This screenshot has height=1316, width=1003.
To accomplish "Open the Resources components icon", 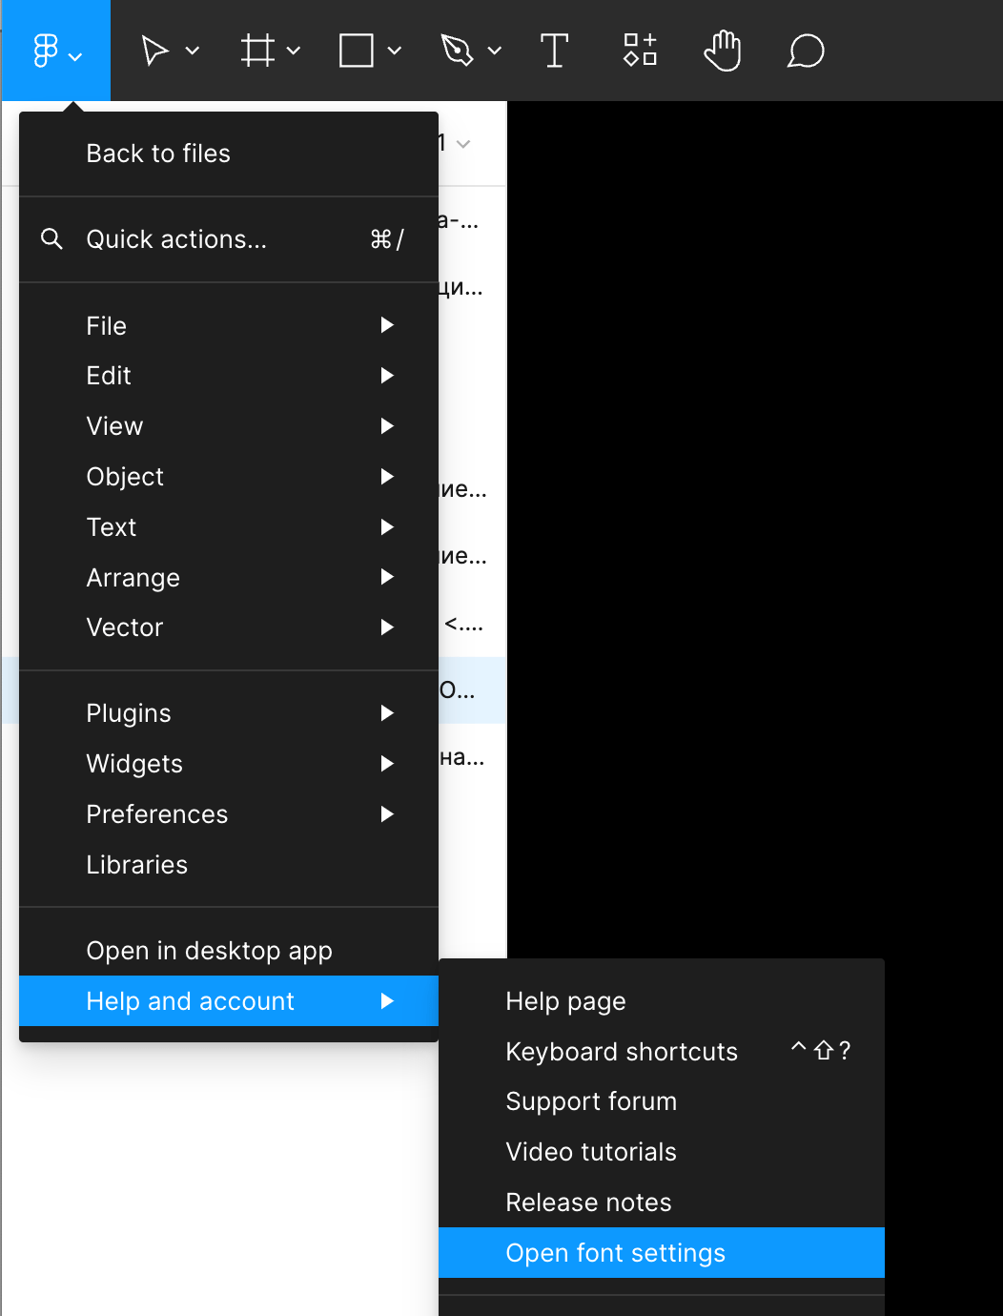I will click(640, 51).
